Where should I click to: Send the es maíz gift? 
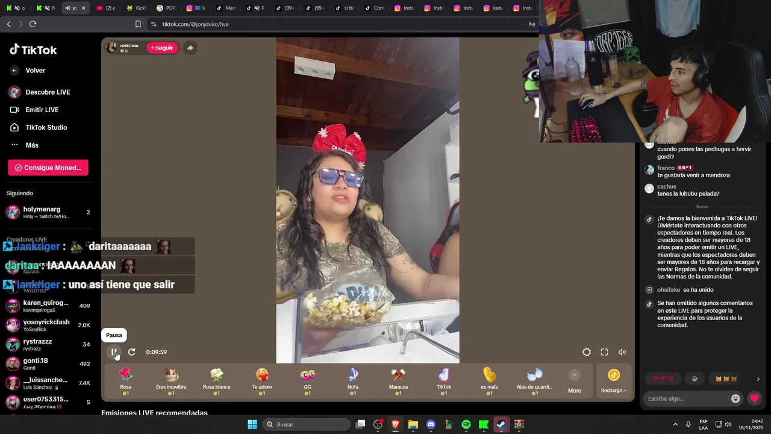pyautogui.click(x=489, y=381)
